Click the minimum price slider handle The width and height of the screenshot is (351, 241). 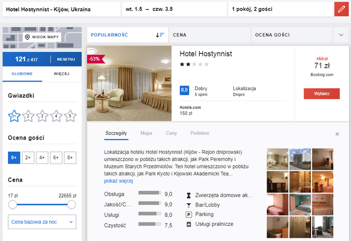(12, 205)
